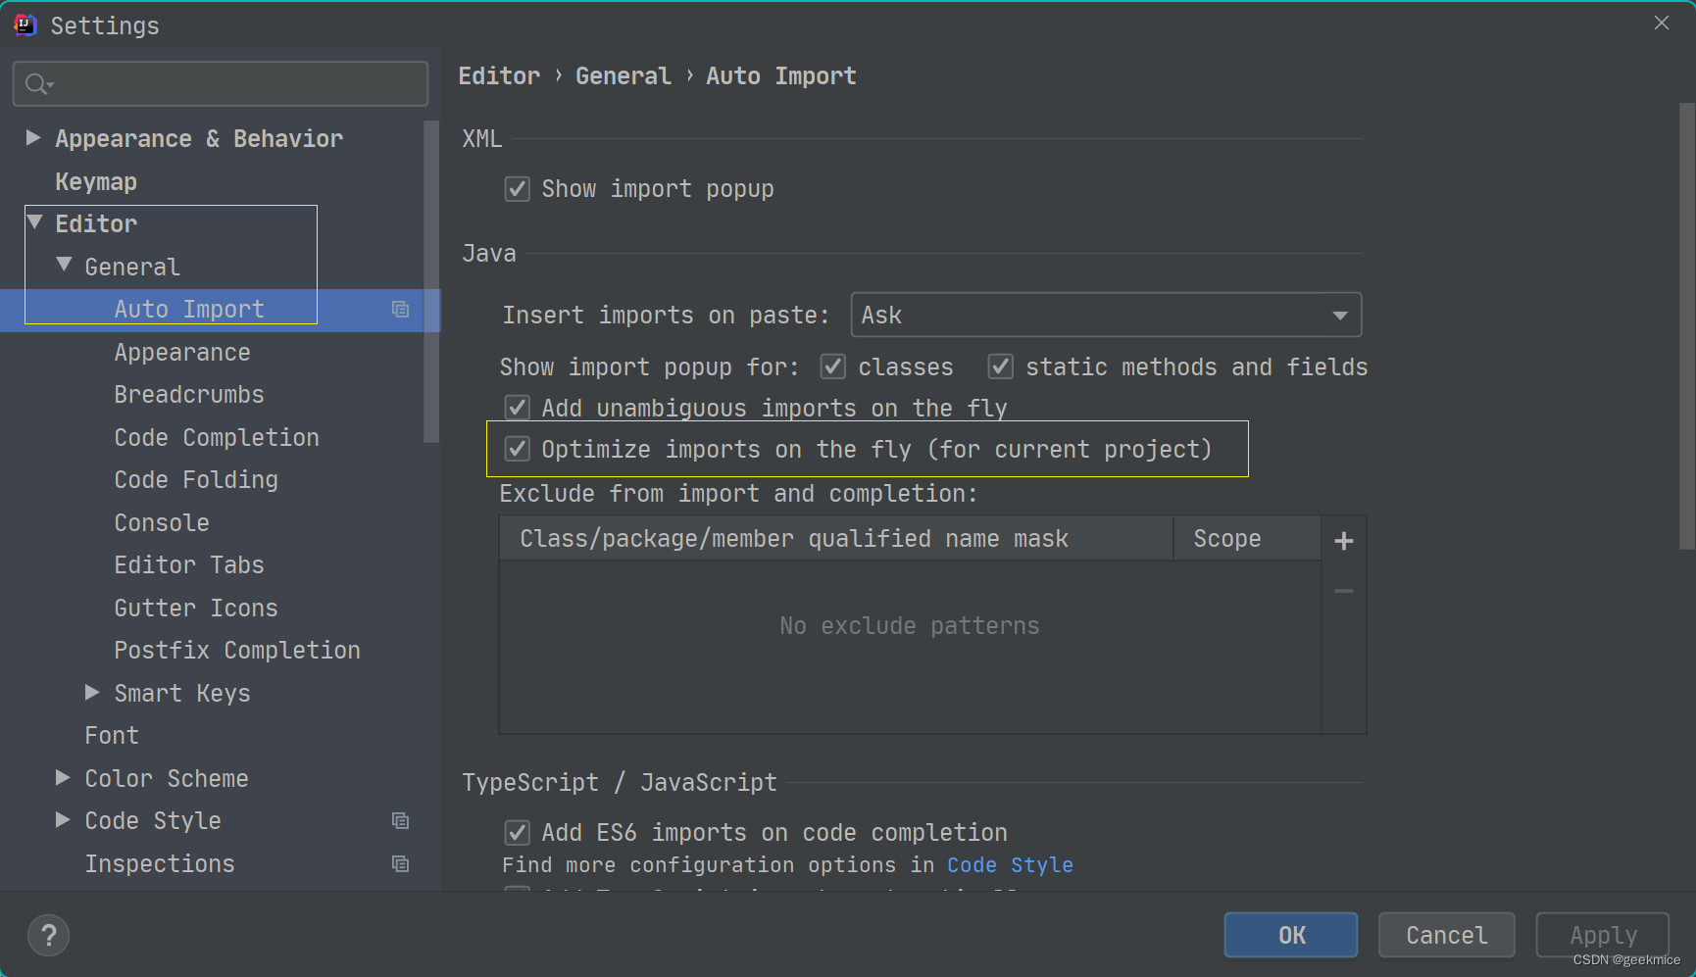This screenshot has height=977, width=1696.
Task: Open the Font settings page
Action: (x=112, y=736)
